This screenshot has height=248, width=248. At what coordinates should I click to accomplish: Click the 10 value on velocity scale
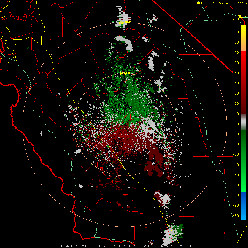(x=237, y=114)
